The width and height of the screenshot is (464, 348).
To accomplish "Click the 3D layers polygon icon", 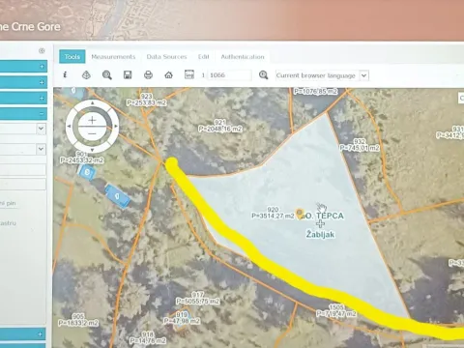I will point(86,75).
